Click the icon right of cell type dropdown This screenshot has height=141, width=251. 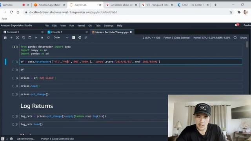[74, 38]
